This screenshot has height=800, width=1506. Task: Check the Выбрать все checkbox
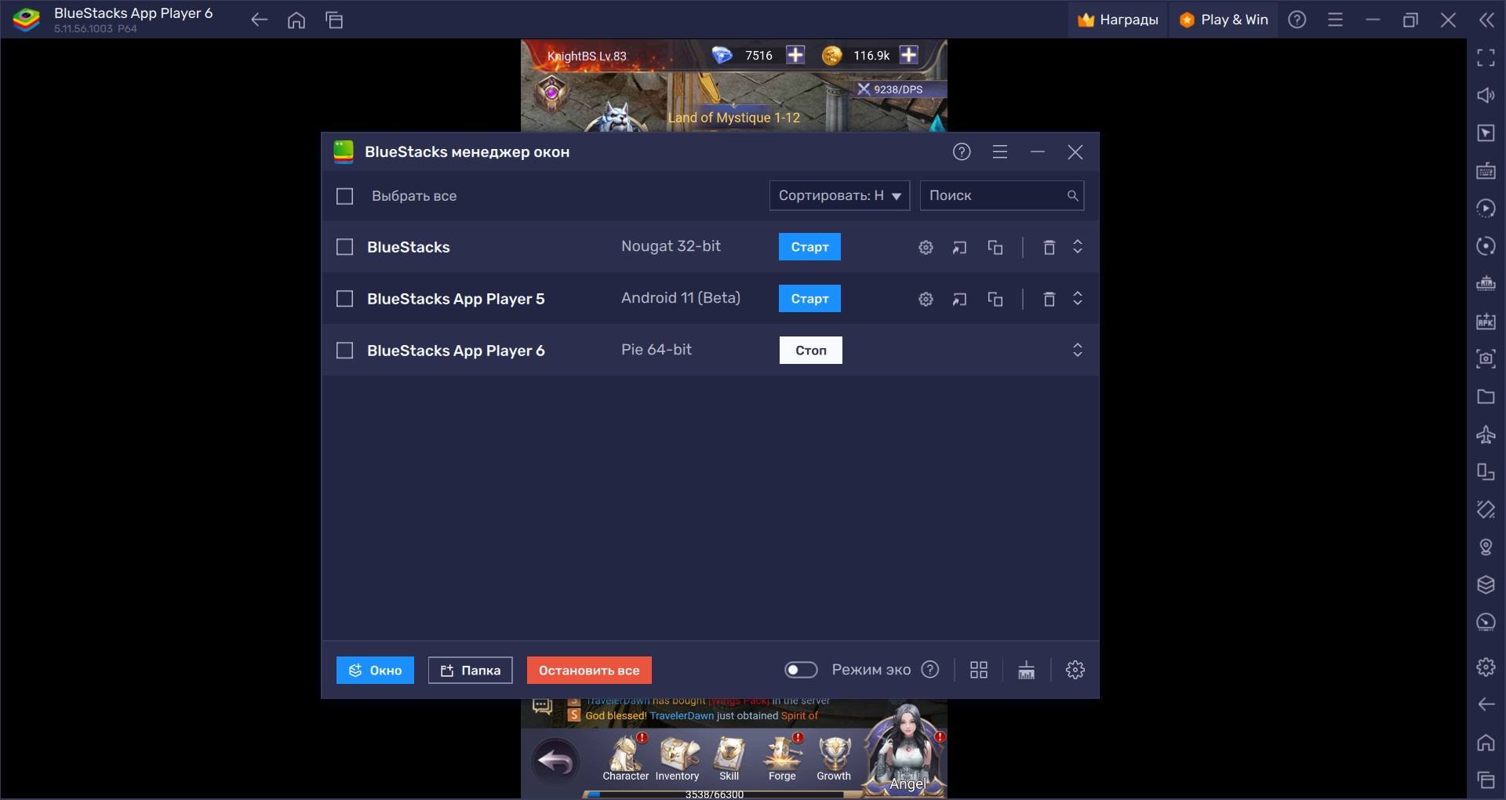[345, 196]
